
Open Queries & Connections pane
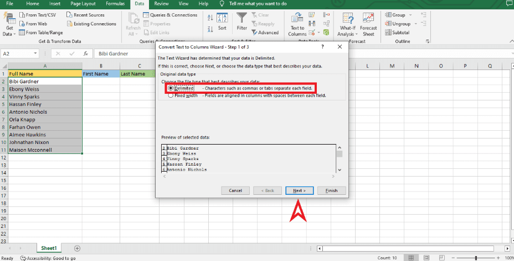[x=170, y=15]
